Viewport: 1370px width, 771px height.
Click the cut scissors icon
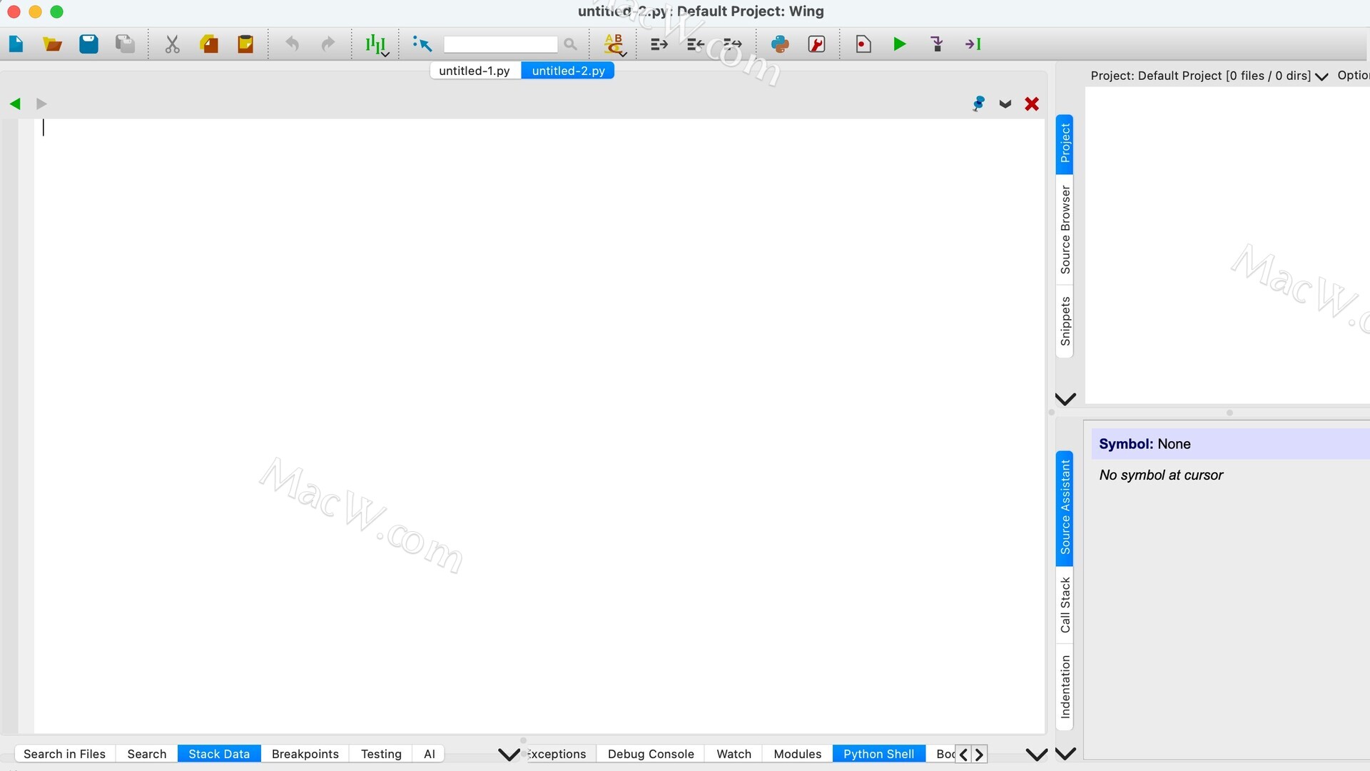[172, 44]
